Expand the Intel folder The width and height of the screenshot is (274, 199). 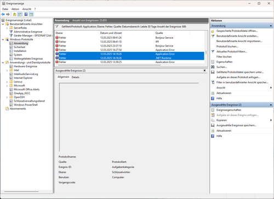pos(7,71)
